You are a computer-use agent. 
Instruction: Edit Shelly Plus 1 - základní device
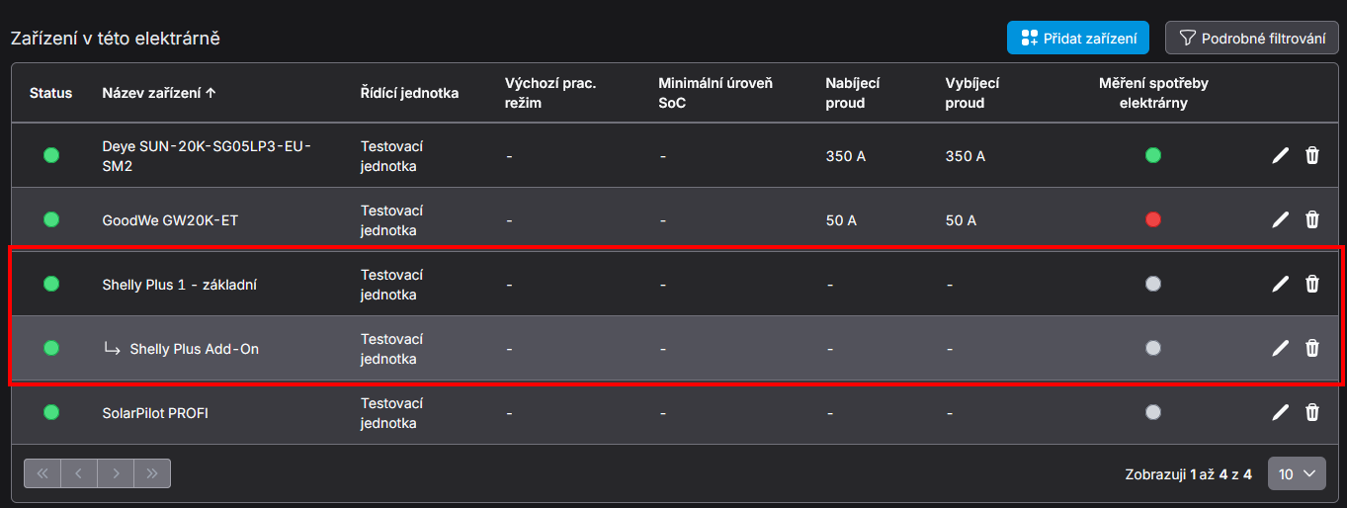coord(1280,284)
